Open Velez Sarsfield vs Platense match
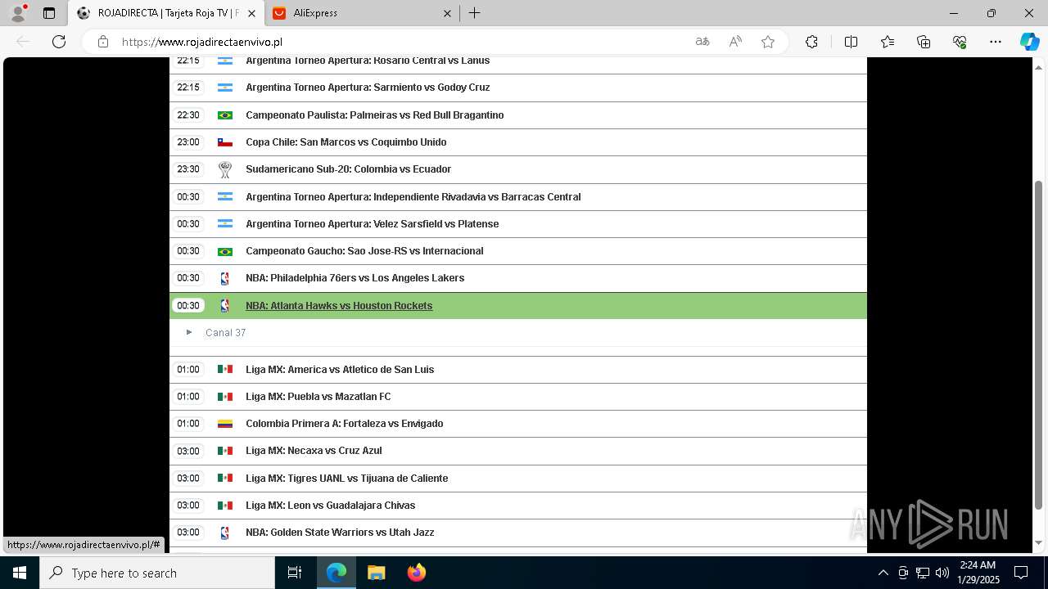Screen dimensions: 1048x589 pos(373,224)
